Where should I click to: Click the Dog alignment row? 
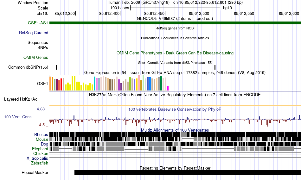coord(175,144)
